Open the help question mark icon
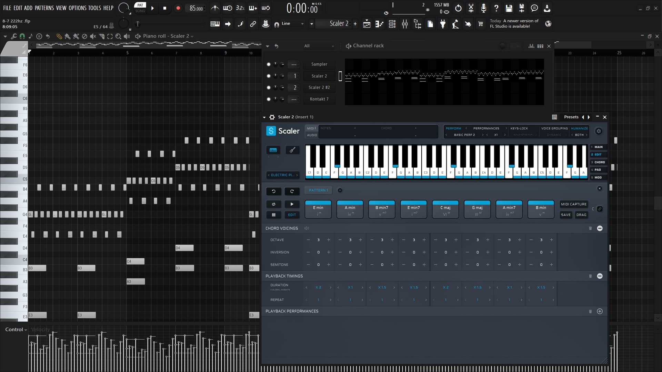 click(x=496, y=8)
